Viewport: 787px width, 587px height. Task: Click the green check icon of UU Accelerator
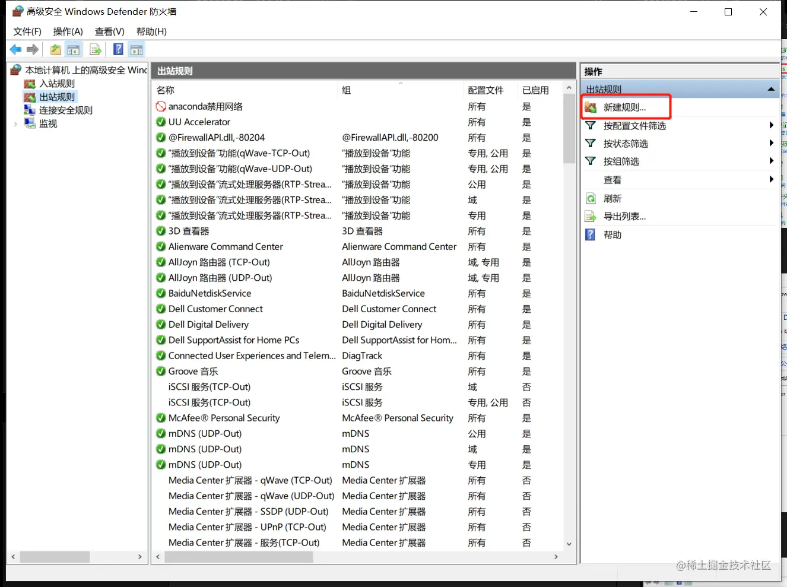(161, 122)
